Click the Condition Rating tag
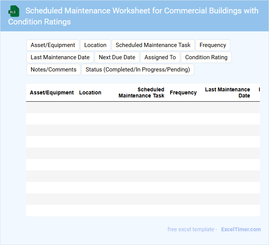The width and height of the screenshot is (269, 245). coord(206,57)
